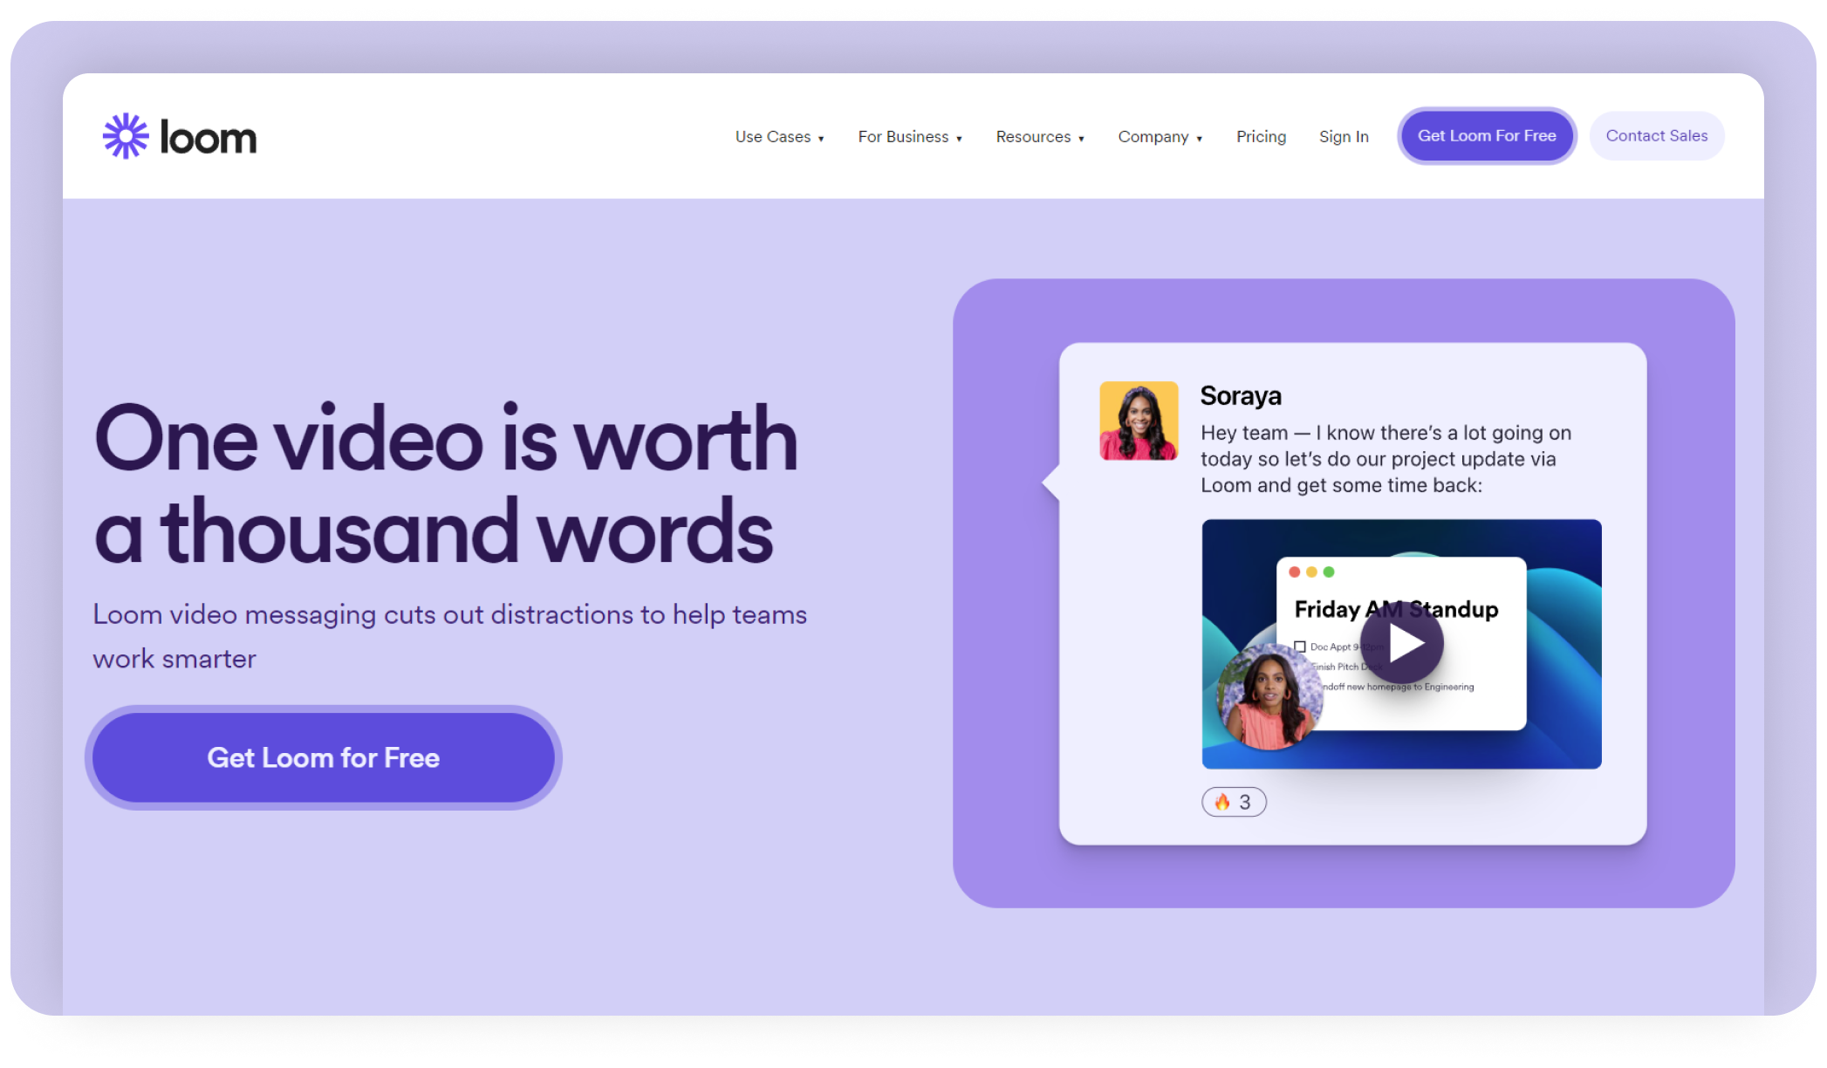Click the Sign In link
This screenshot has height=1068, width=1827.
[1344, 136]
